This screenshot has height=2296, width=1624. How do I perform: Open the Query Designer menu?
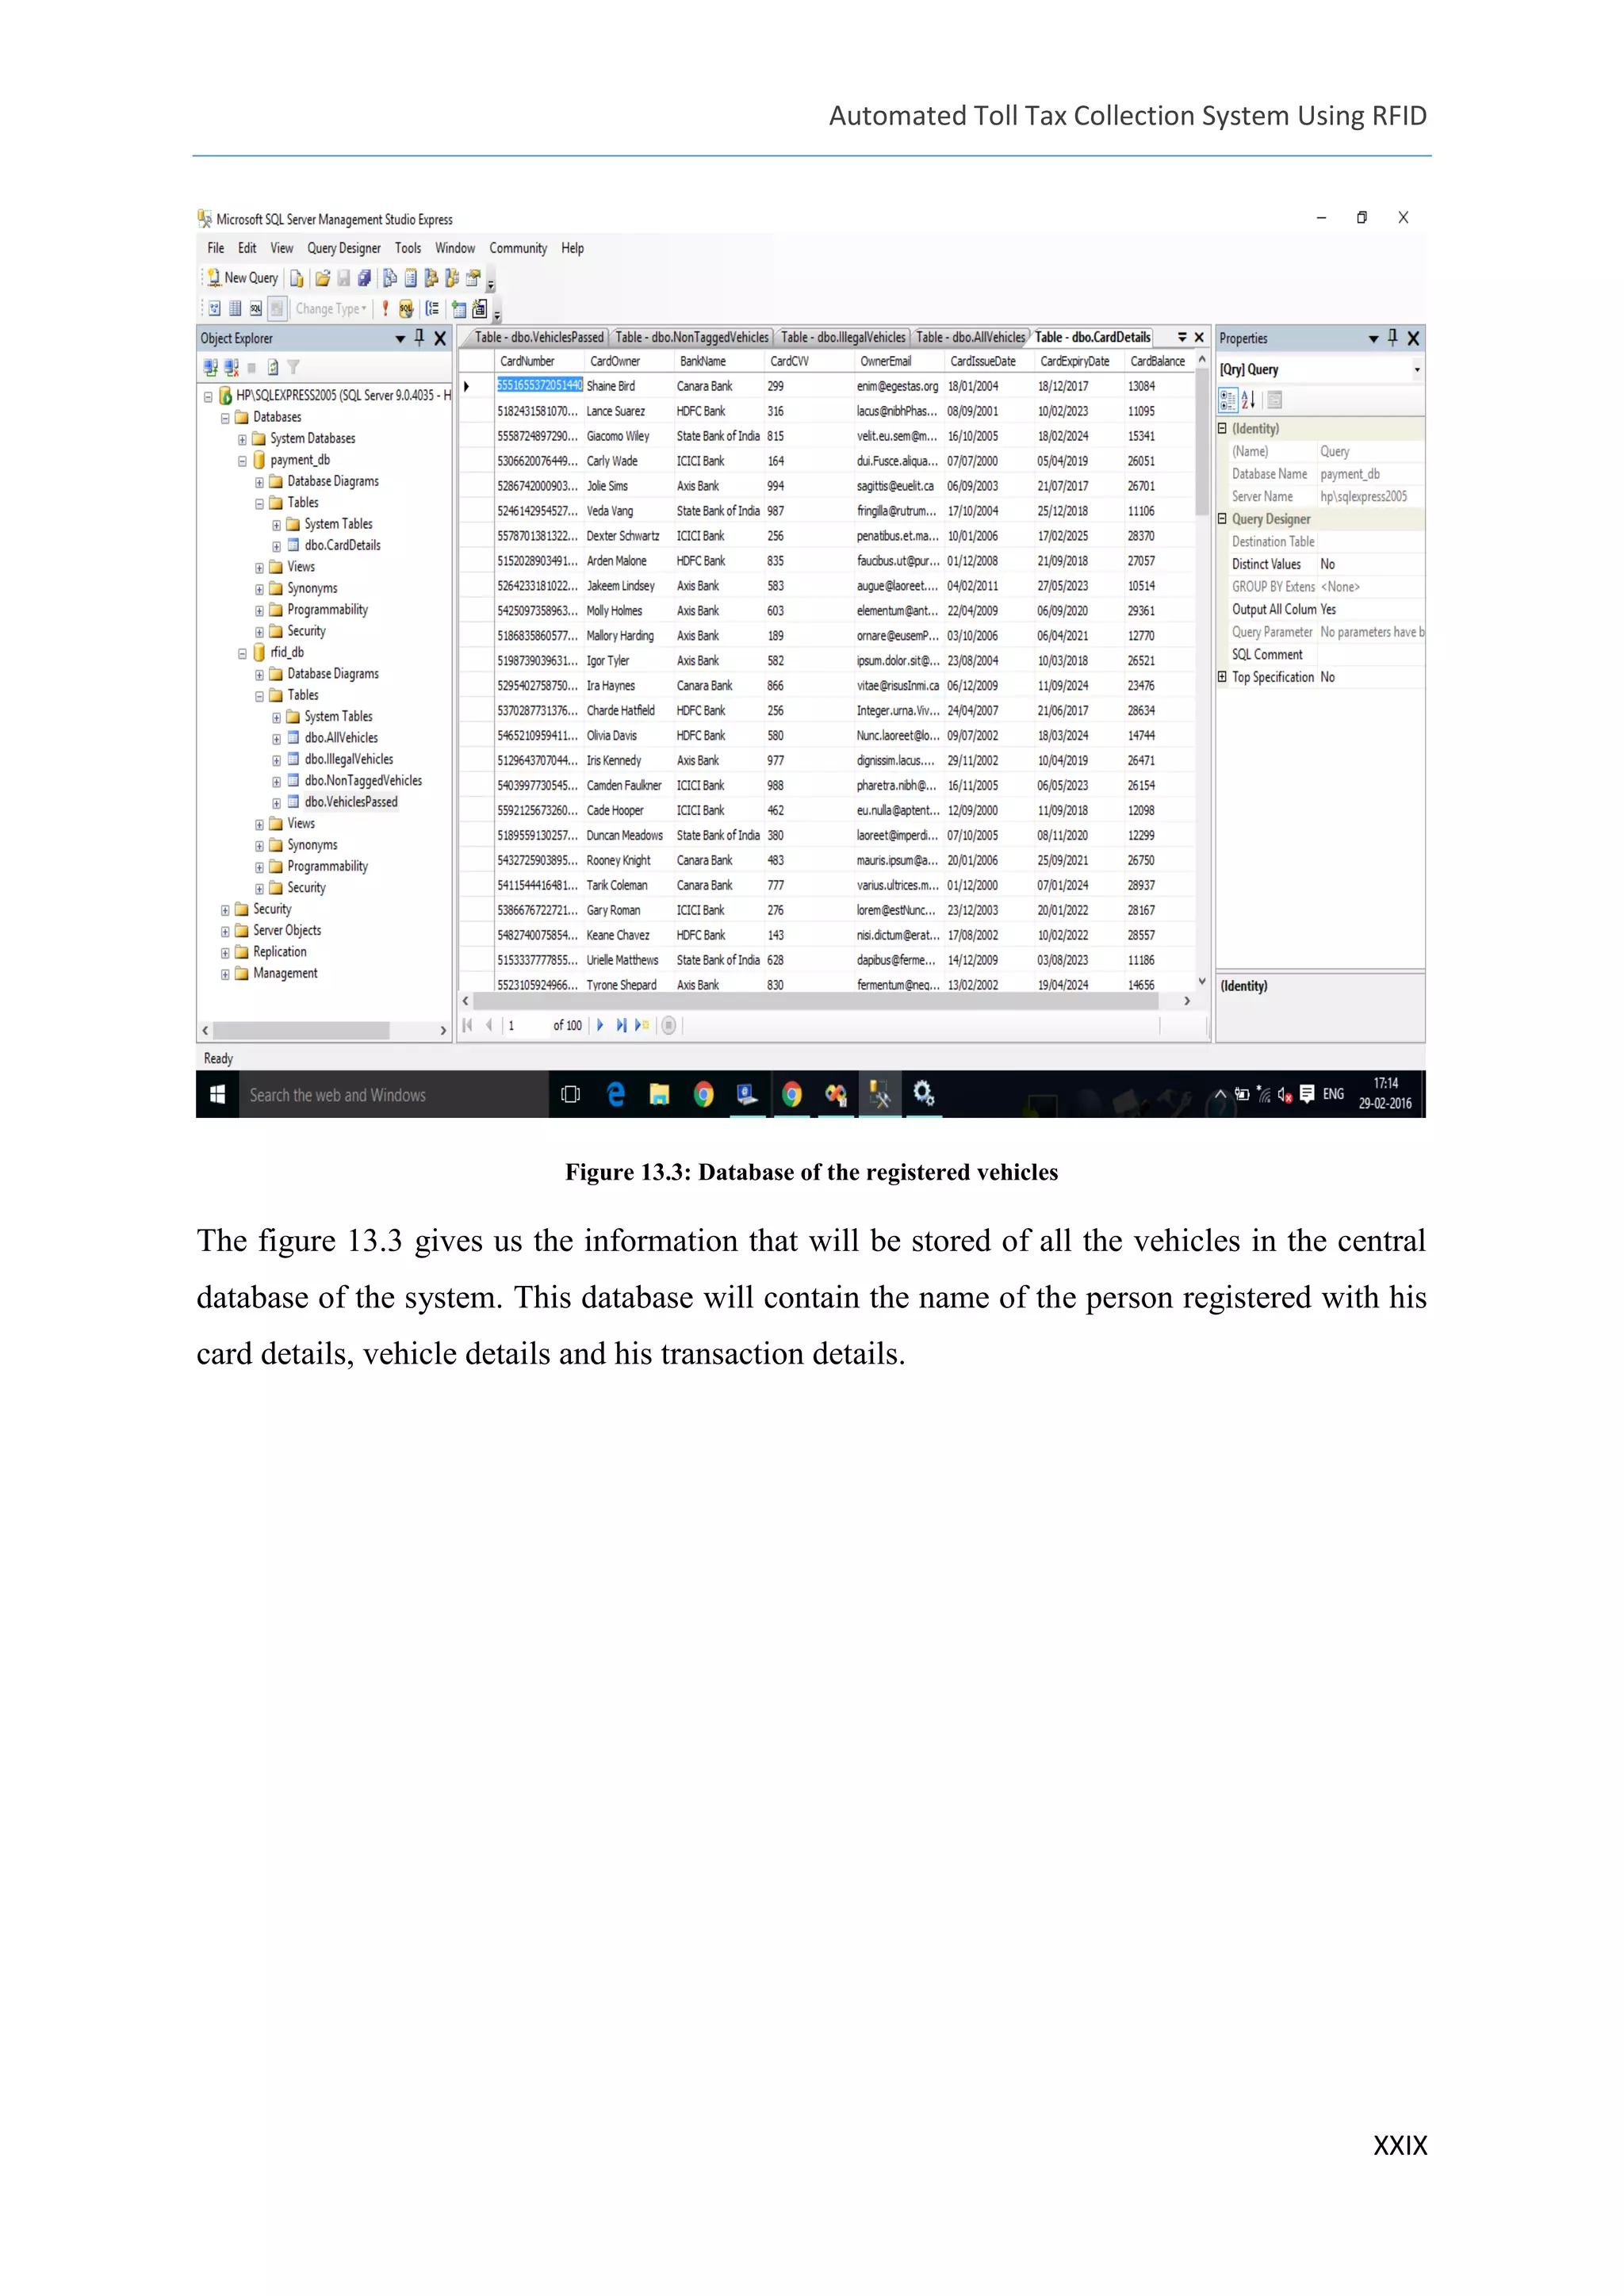click(x=343, y=248)
